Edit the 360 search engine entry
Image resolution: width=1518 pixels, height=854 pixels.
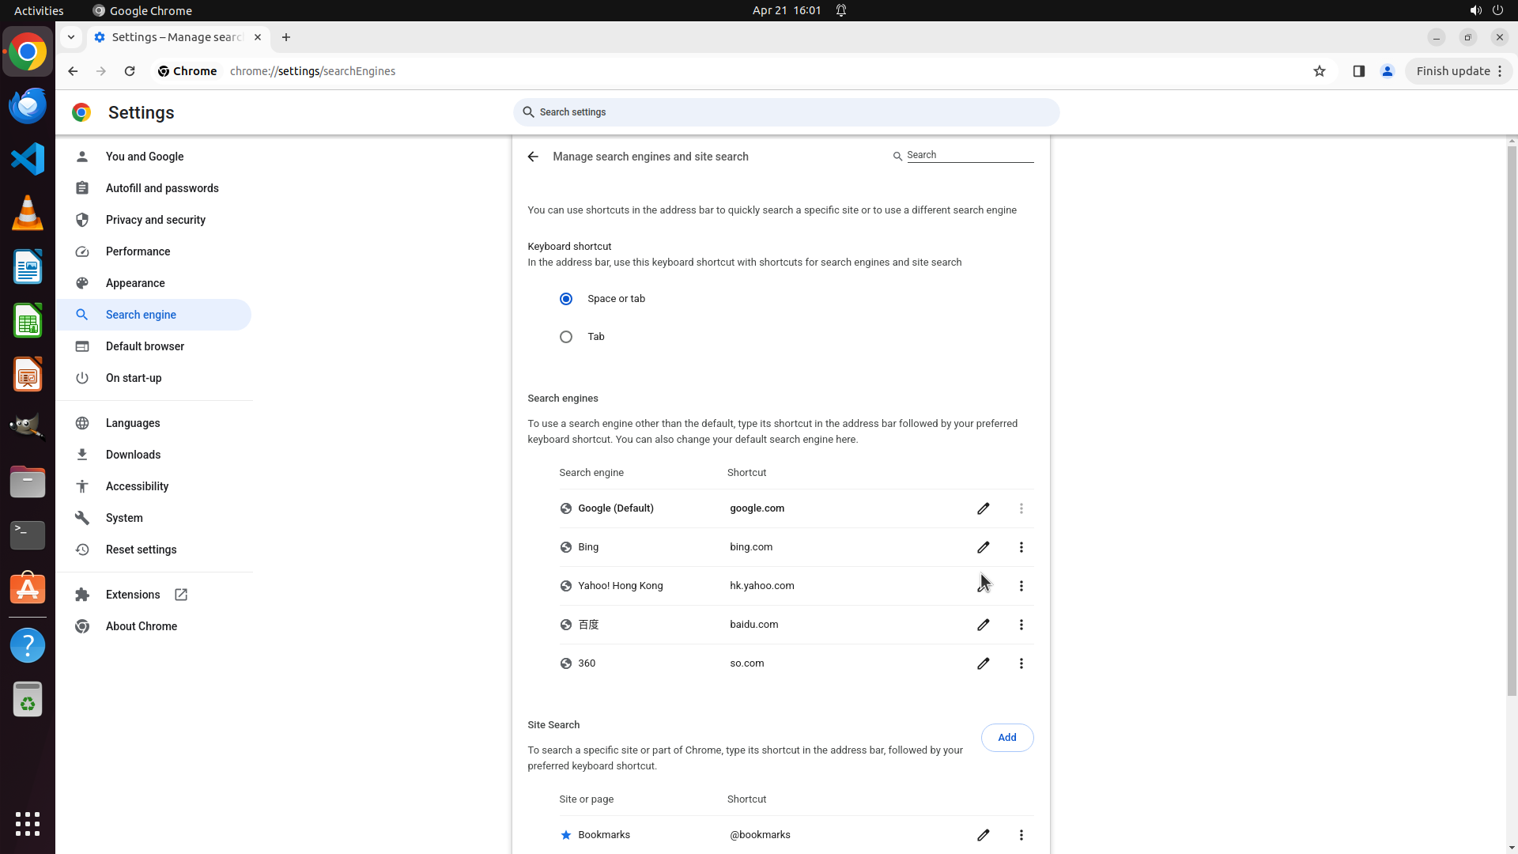click(x=983, y=663)
